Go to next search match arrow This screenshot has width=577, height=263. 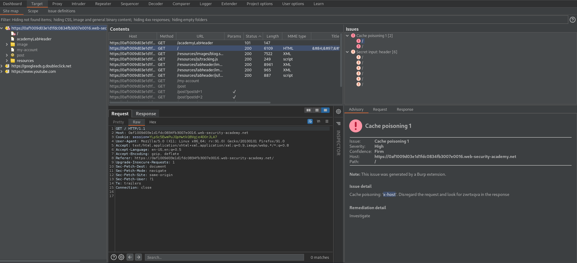click(139, 257)
